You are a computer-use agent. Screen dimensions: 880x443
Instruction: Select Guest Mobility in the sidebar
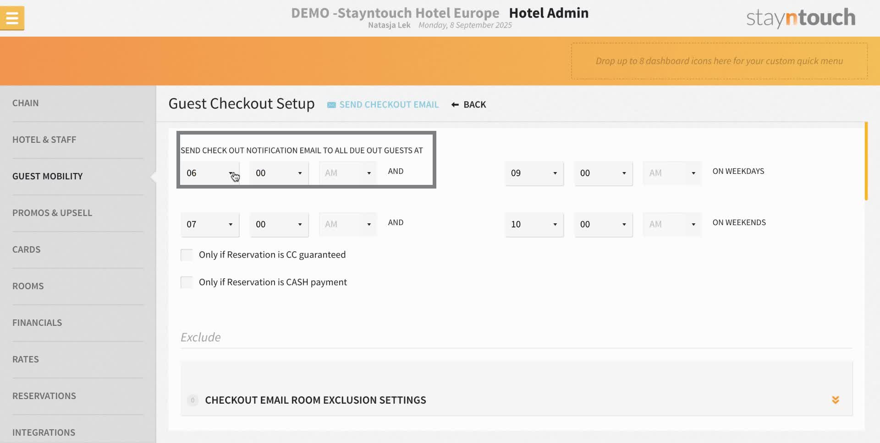click(47, 176)
